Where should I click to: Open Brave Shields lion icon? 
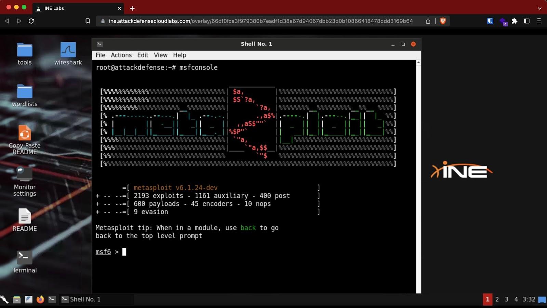[x=443, y=21]
